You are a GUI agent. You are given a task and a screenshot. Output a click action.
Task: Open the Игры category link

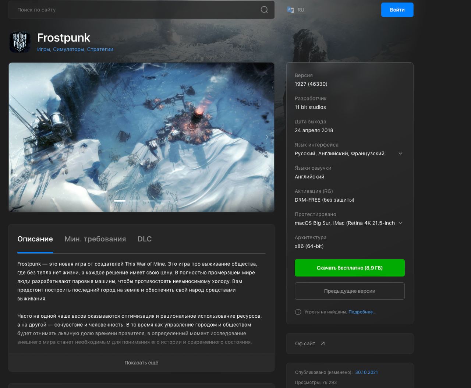tap(43, 49)
